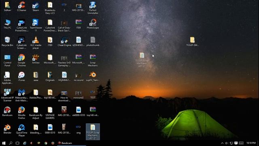Open XnView shortcut

(36, 59)
